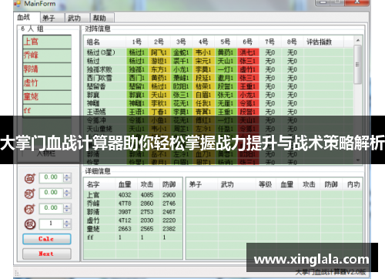This screenshot has width=385, height=279.
Task: Click the defense value input field
Action: 51,208
